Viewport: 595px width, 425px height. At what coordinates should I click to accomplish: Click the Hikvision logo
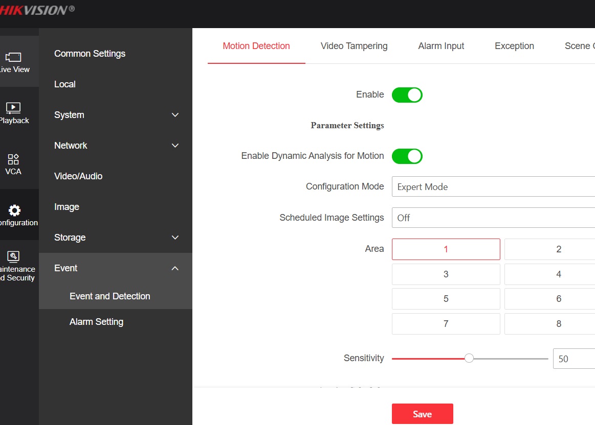pyautogui.click(x=37, y=9)
